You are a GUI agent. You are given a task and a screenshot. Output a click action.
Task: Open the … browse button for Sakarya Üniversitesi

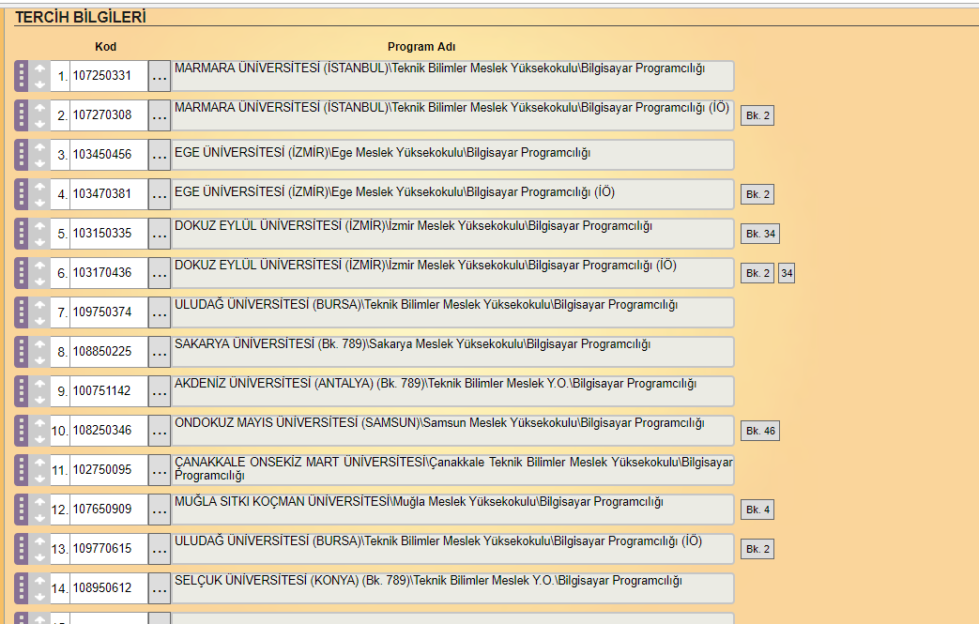pos(160,352)
